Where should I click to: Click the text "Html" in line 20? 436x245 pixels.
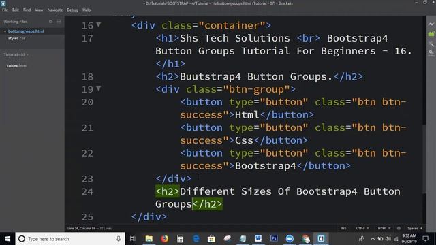(247, 115)
